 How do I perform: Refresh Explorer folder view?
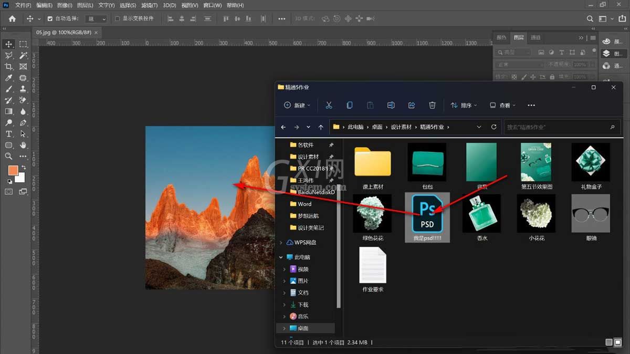pyautogui.click(x=493, y=127)
